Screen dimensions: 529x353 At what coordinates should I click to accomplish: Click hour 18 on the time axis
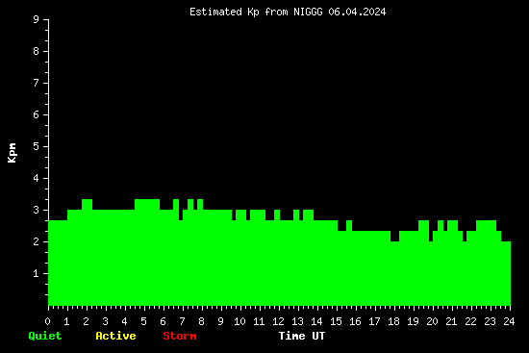click(393, 321)
